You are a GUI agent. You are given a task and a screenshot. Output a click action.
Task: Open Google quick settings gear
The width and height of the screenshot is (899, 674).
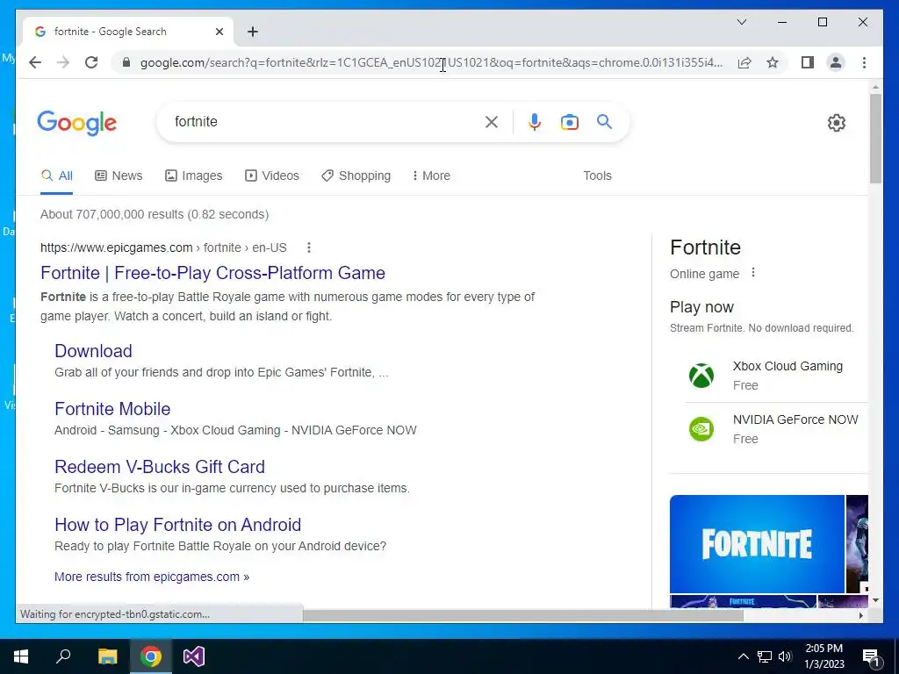point(837,123)
